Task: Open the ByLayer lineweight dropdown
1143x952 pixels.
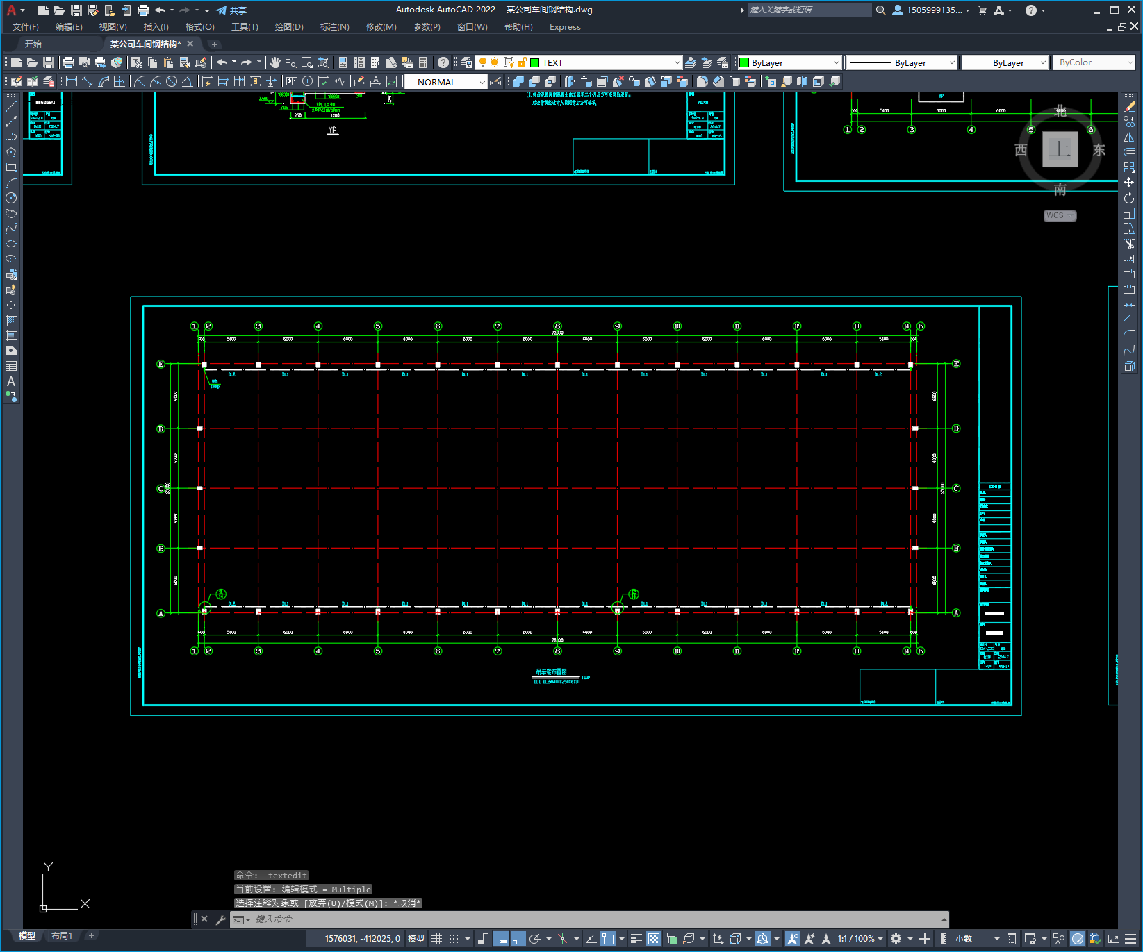Action: (1042, 62)
